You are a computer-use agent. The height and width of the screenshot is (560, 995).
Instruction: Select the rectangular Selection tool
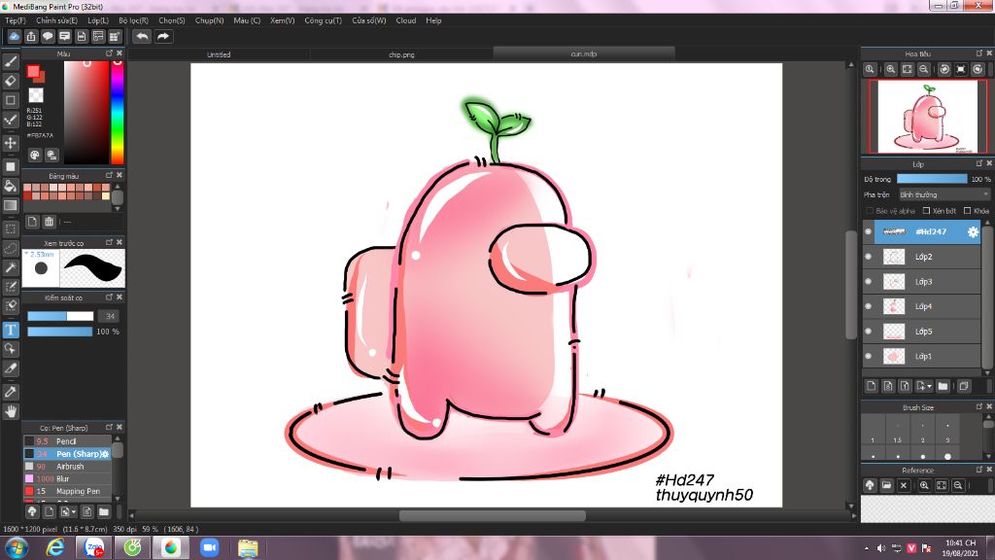tap(11, 228)
